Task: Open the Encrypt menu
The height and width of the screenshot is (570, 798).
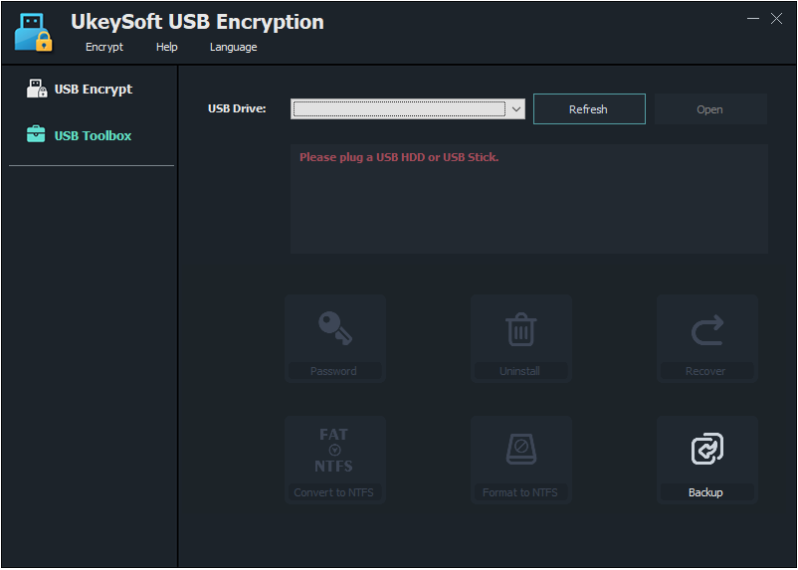Action: click(104, 47)
